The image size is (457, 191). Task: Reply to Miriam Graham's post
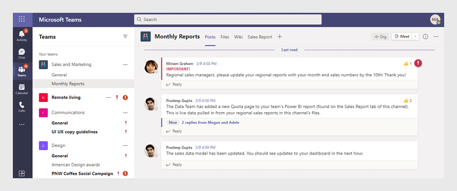(174, 84)
